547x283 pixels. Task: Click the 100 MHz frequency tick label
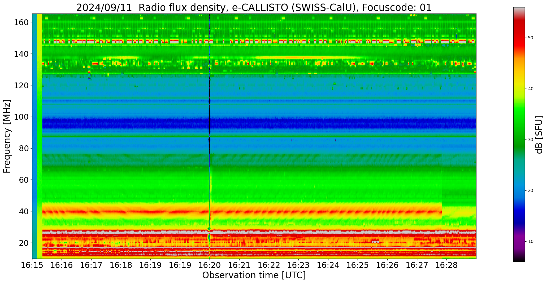tap(21, 117)
